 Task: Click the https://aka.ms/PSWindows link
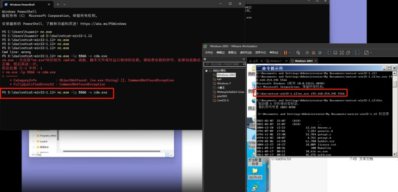point(103,24)
